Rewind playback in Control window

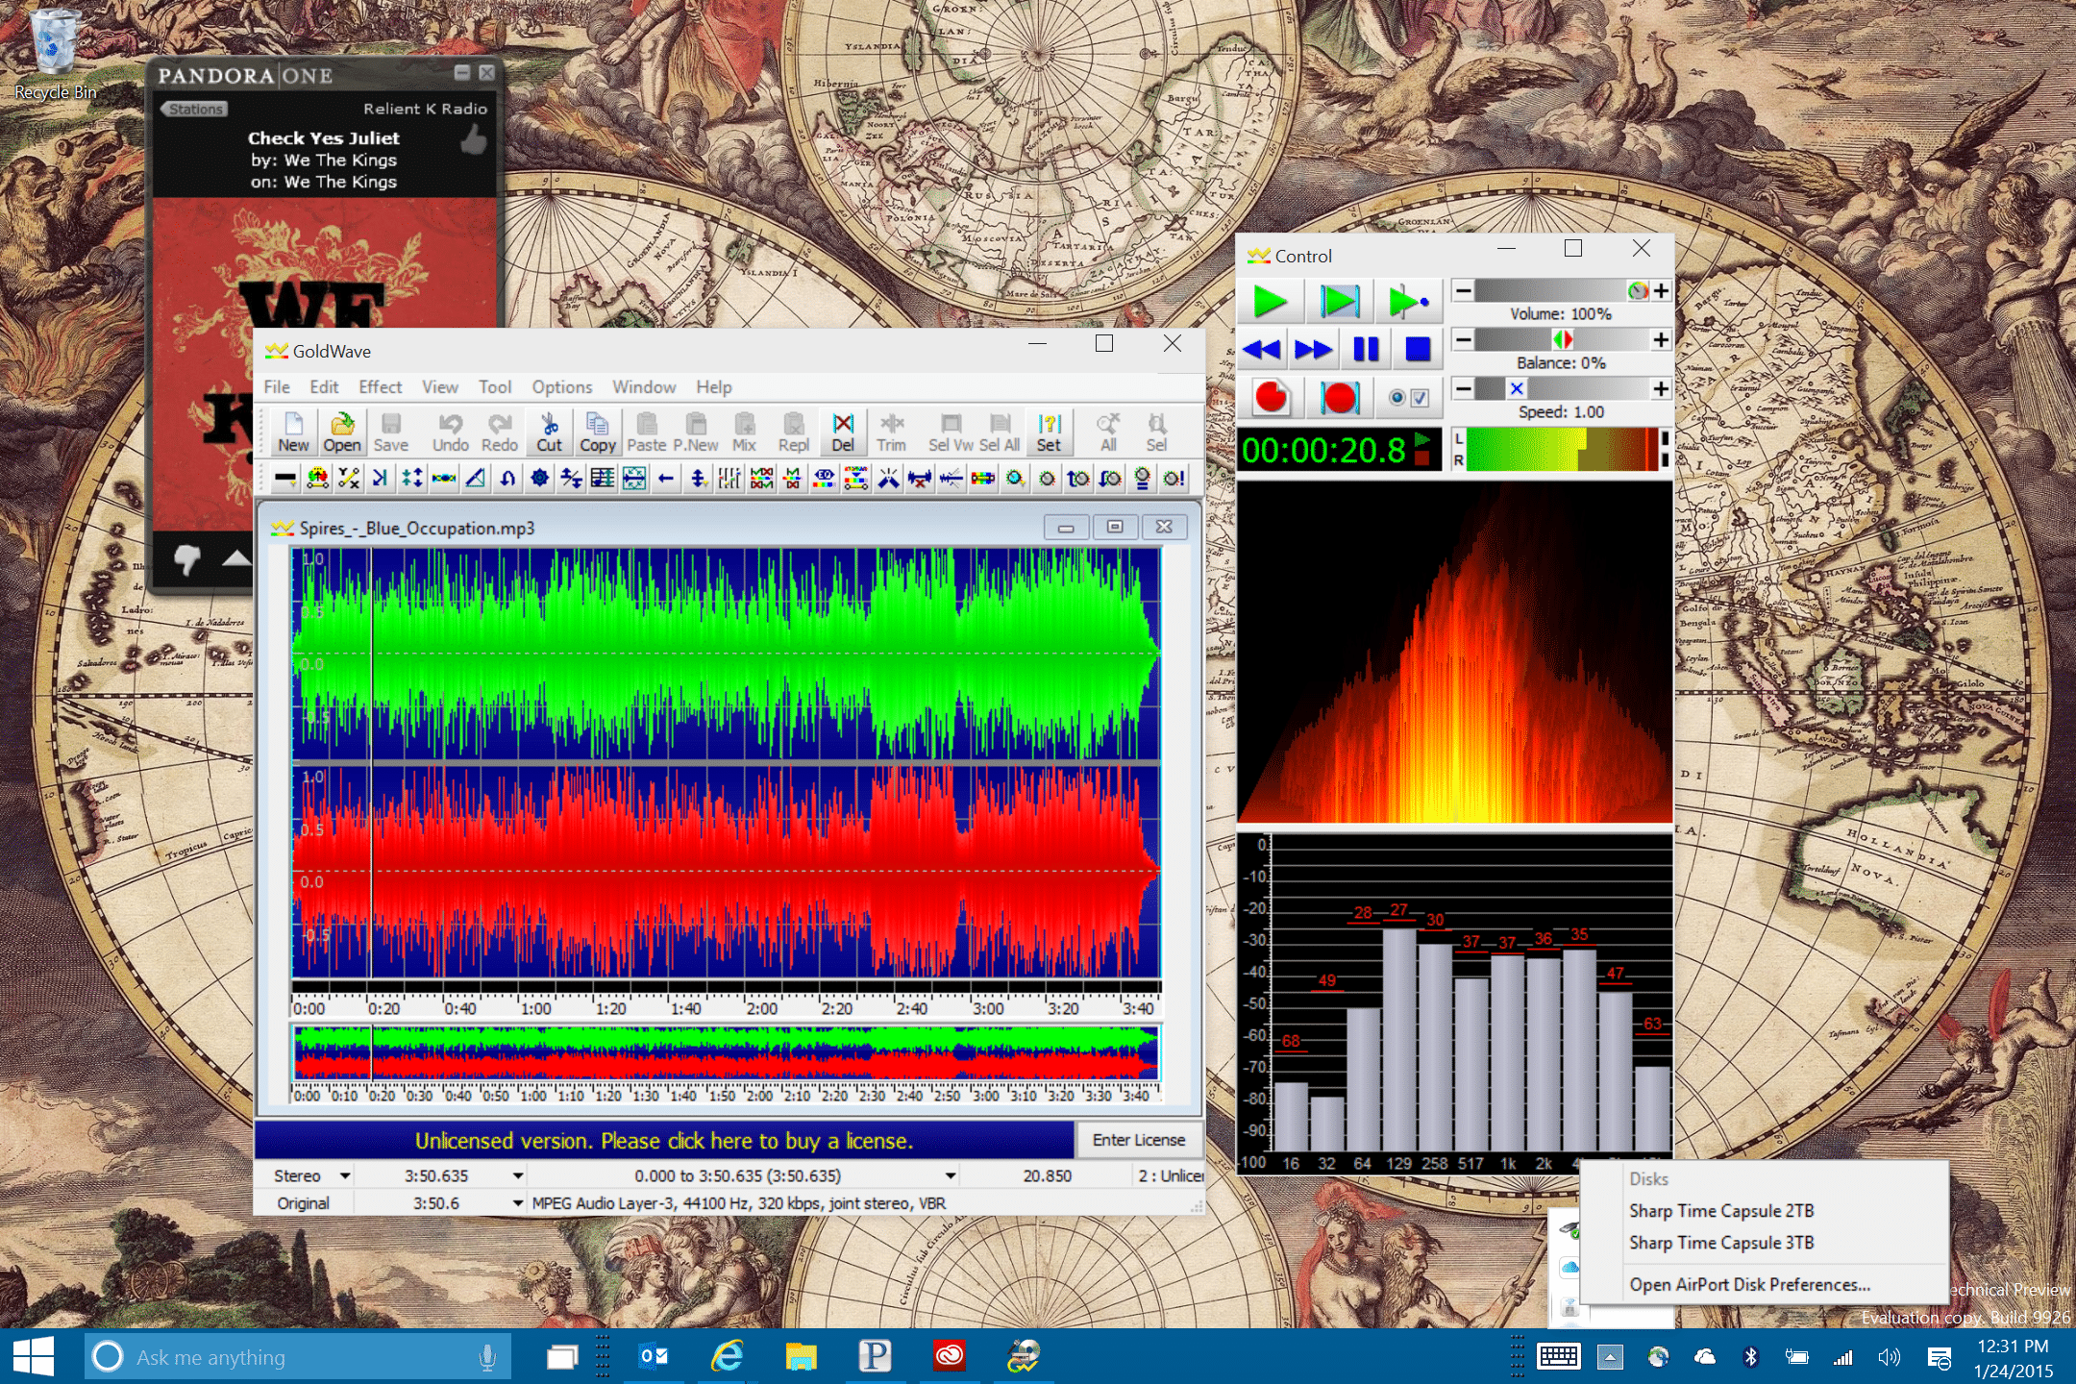pyautogui.click(x=1262, y=349)
